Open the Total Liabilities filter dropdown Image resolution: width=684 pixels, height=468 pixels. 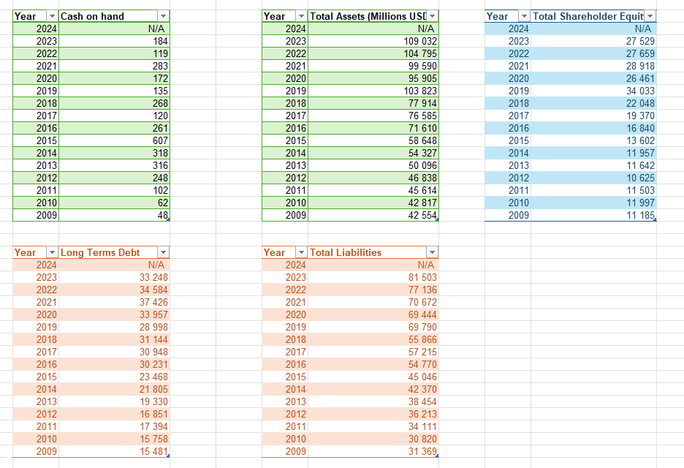[432, 252]
